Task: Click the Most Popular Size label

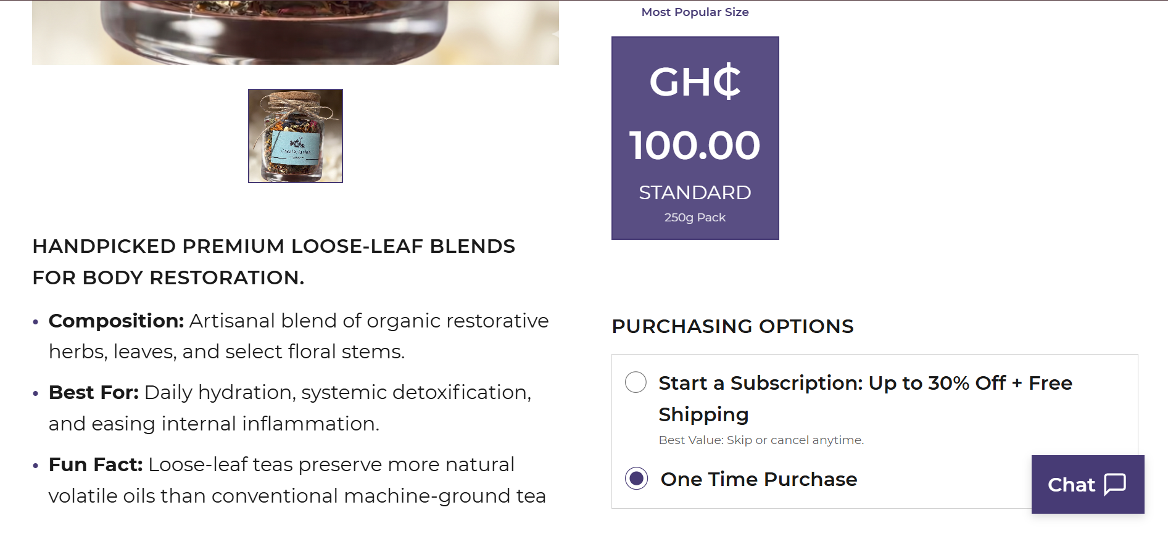Action: (695, 12)
